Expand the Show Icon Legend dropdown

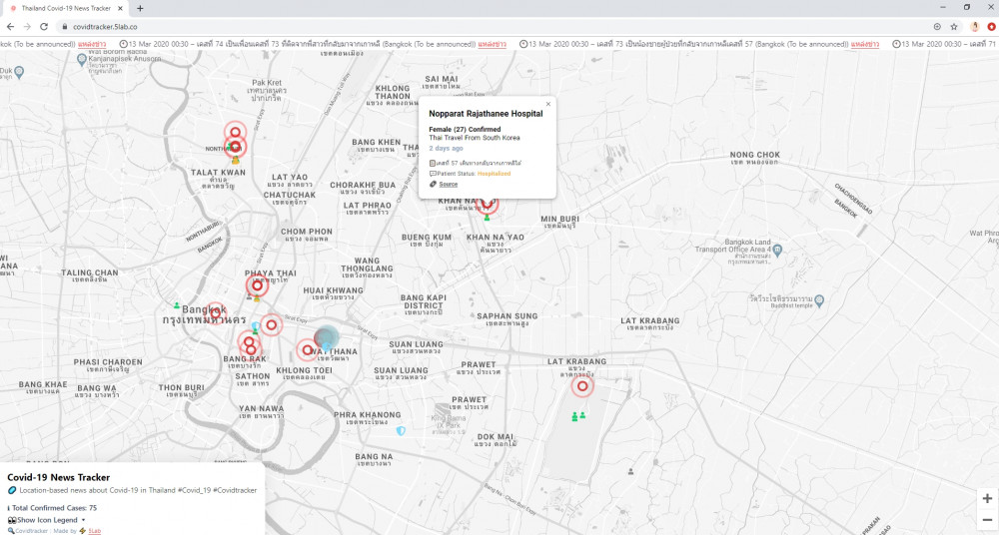(47, 520)
